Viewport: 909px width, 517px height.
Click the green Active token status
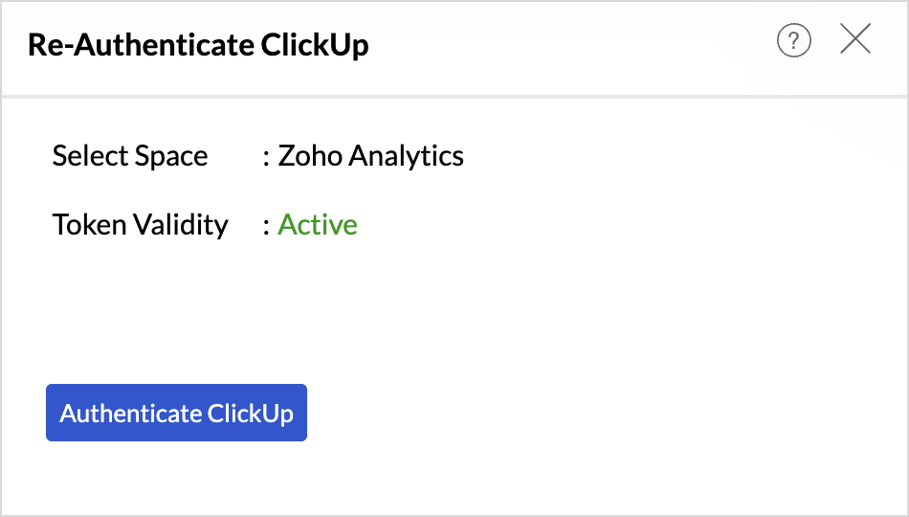[317, 225]
